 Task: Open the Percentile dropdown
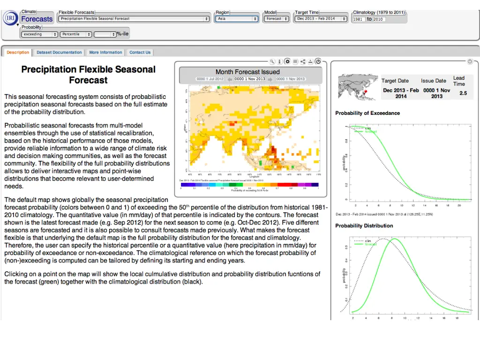pos(75,34)
